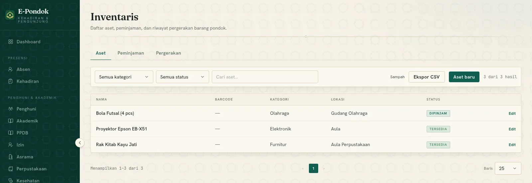
Task: Select the Rak Kitab Kayu Jati name
Action: 116,144
